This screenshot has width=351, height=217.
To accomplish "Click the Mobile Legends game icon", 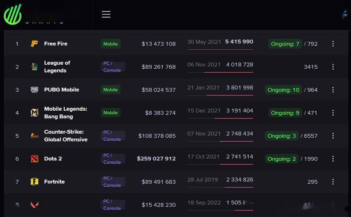I will (x=34, y=113).
